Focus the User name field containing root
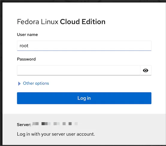 84,46
